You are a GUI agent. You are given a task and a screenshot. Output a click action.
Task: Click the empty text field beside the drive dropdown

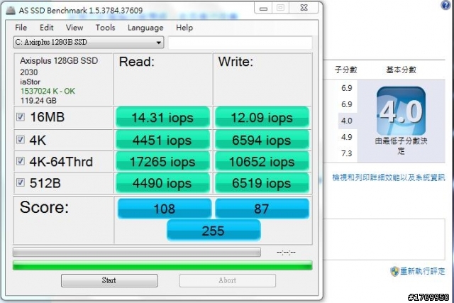pos(240,43)
